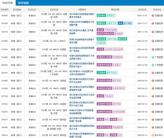Select date 2020-09-20
This screenshot has height=138, width=164.
point(142,73)
